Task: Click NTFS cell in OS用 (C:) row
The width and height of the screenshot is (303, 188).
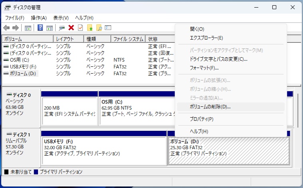Action: click(119, 60)
